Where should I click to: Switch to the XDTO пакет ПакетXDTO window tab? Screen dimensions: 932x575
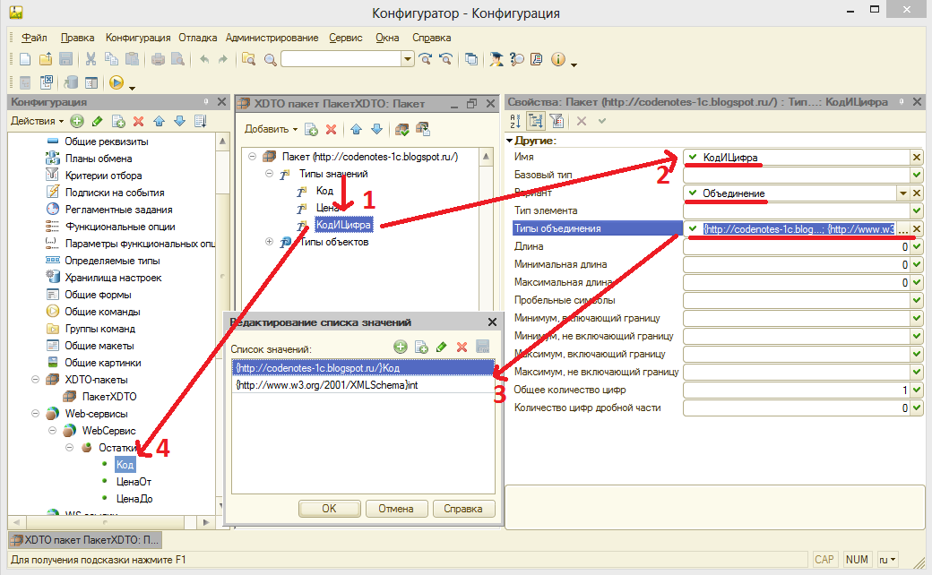click(85, 540)
